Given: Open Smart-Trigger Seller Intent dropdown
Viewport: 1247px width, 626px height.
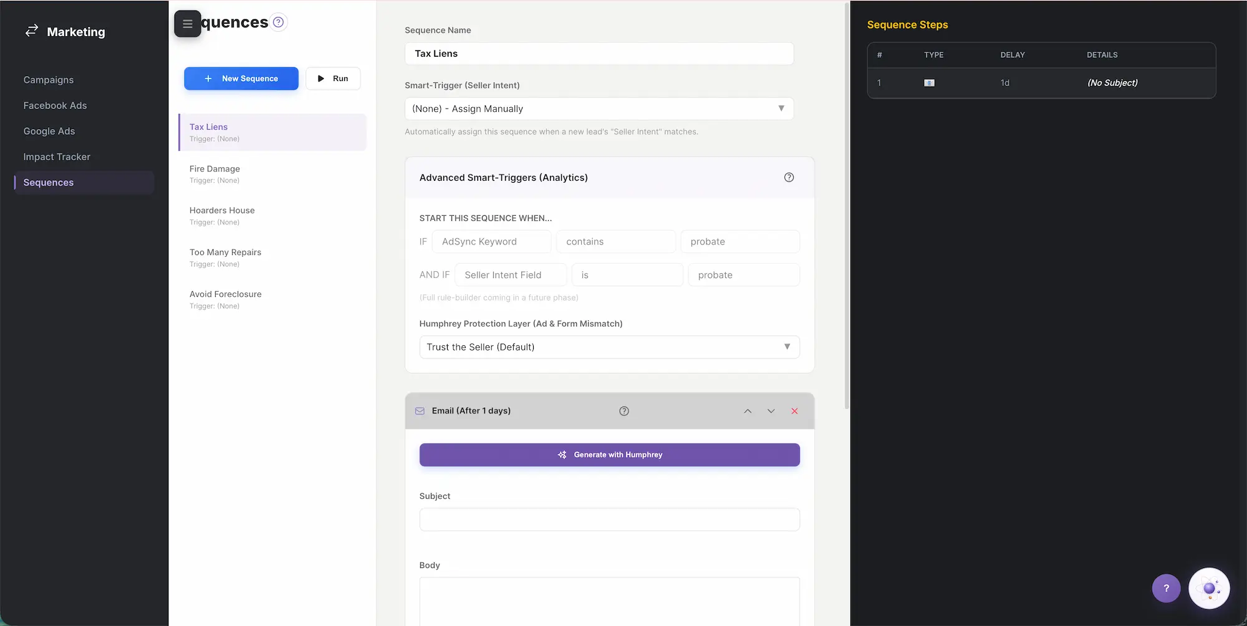Looking at the screenshot, I should tap(599, 108).
